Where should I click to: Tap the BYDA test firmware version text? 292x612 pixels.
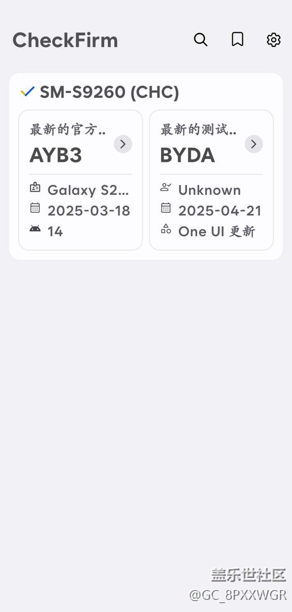coord(187,156)
